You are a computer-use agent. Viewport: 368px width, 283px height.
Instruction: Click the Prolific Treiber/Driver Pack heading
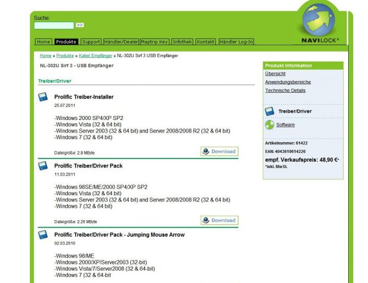[88, 166]
